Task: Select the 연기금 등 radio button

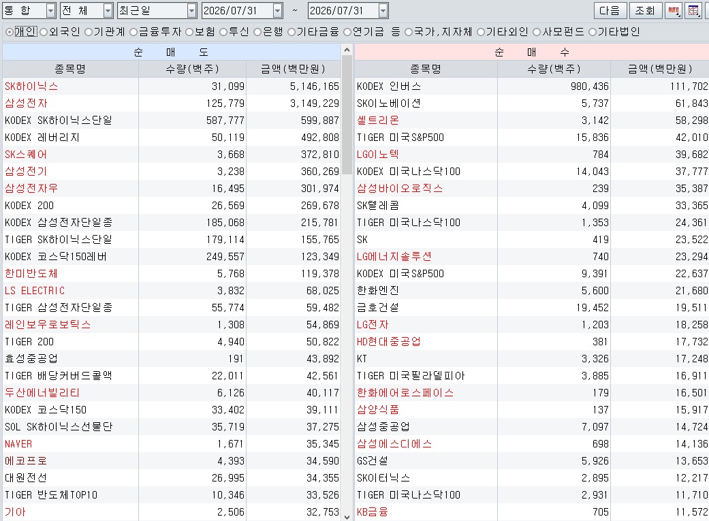Action: 347,32
